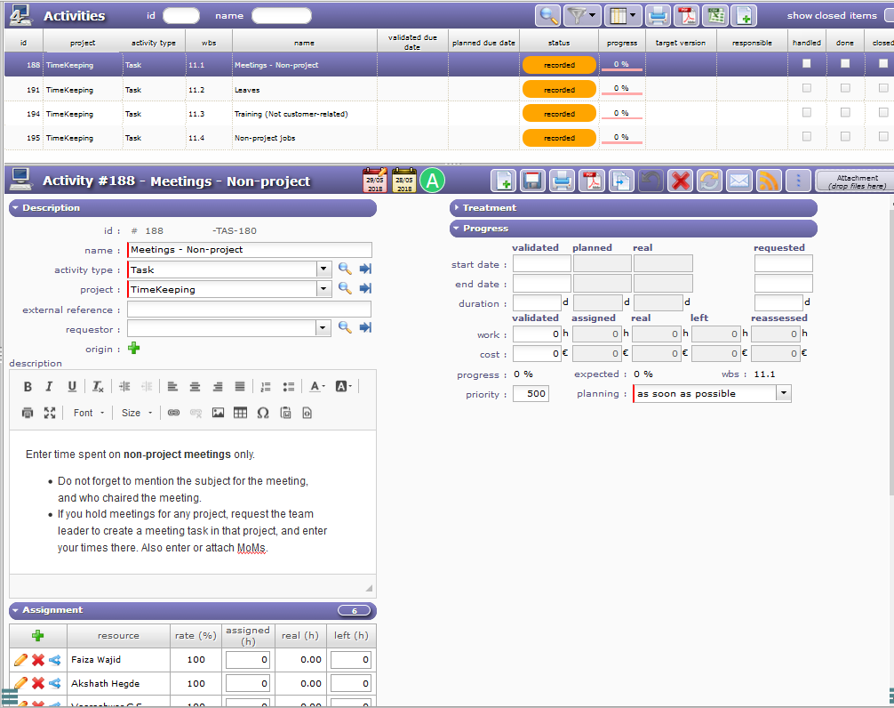The height and width of the screenshot is (708, 894).
Task: Click the Attachment drop files button
Action: click(x=855, y=181)
